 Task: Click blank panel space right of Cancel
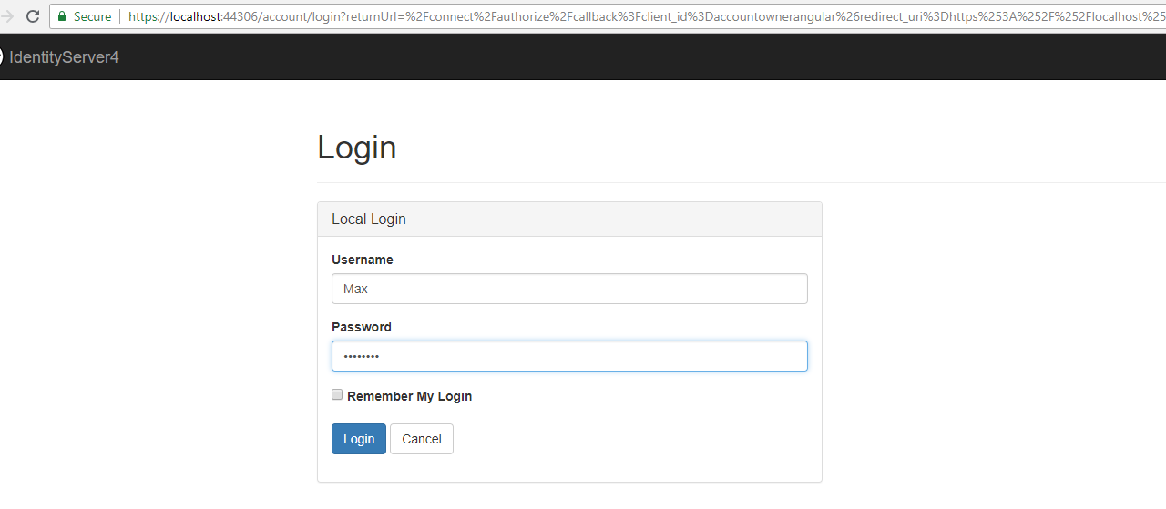(x=638, y=439)
